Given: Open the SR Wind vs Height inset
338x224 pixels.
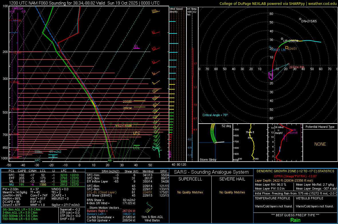Looking at the screenshot, I should tap(285, 142).
